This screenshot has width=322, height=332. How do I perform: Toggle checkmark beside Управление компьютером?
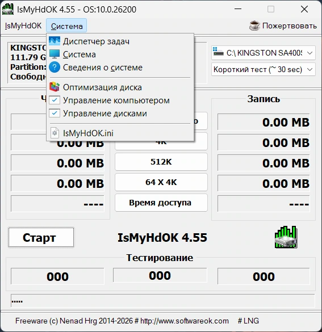(55, 100)
